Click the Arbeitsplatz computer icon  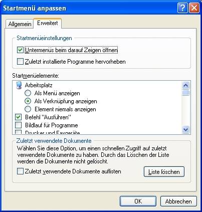(x=19, y=85)
